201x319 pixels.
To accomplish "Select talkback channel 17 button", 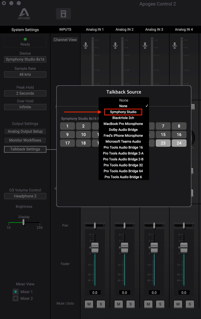I will point(68,143).
